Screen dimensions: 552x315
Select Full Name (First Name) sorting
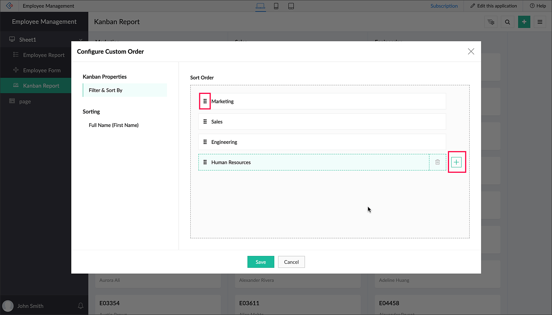[113, 125]
